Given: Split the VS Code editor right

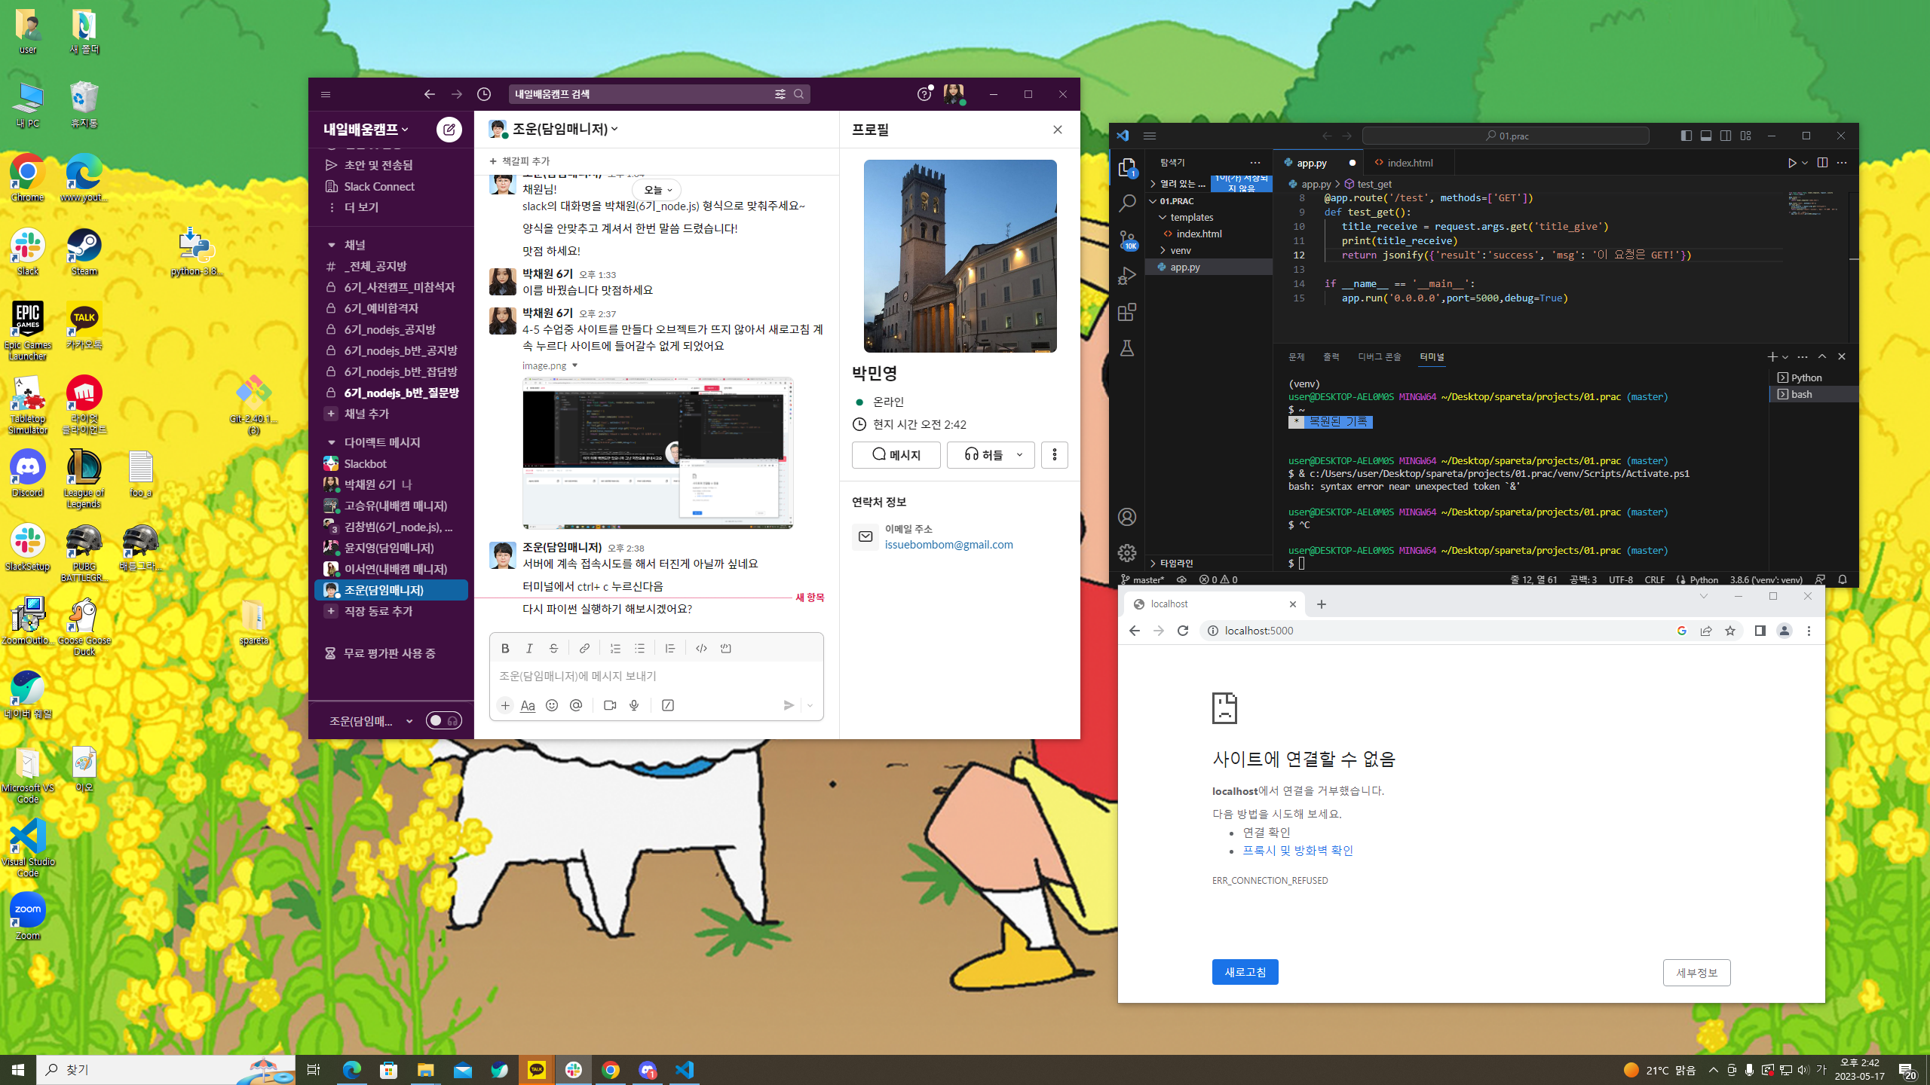Looking at the screenshot, I should pos(1822,163).
